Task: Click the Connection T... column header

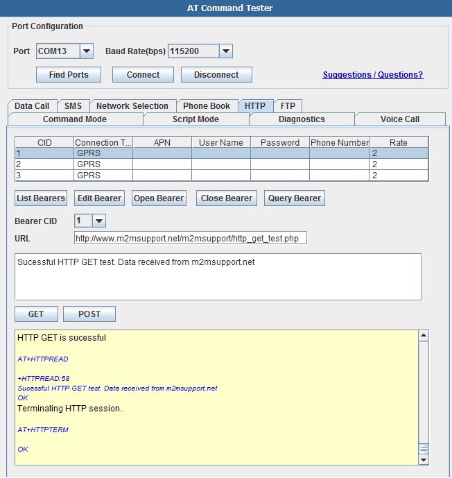Action: (103, 142)
